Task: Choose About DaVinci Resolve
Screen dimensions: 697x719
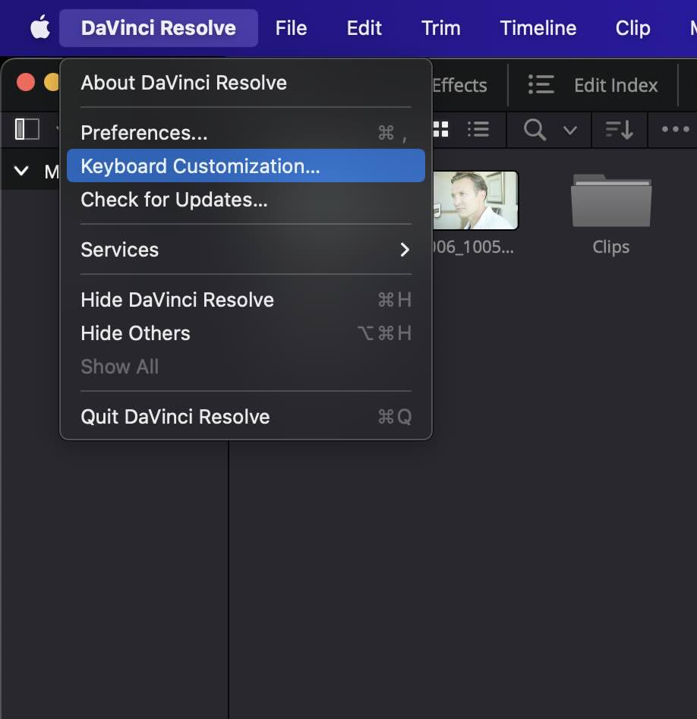Action: (x=246, y=83)
